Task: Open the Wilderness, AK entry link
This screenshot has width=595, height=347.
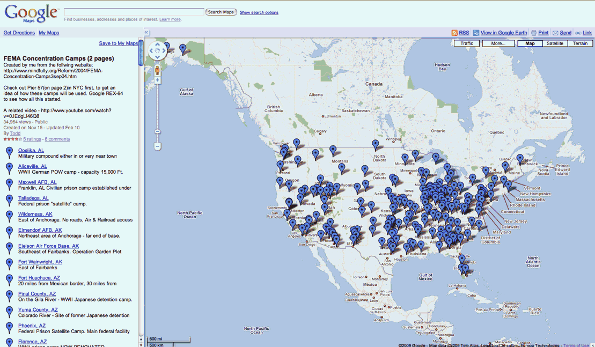Action: pyautogui.click(x=35, y=214)
